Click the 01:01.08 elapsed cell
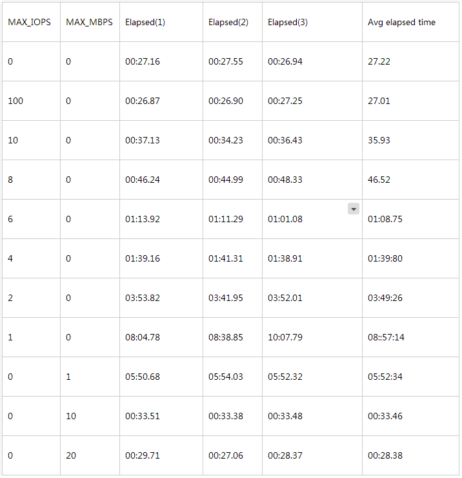Image resolution: width=462 pixels, height=478 pixels. click(x=285, y=219)
